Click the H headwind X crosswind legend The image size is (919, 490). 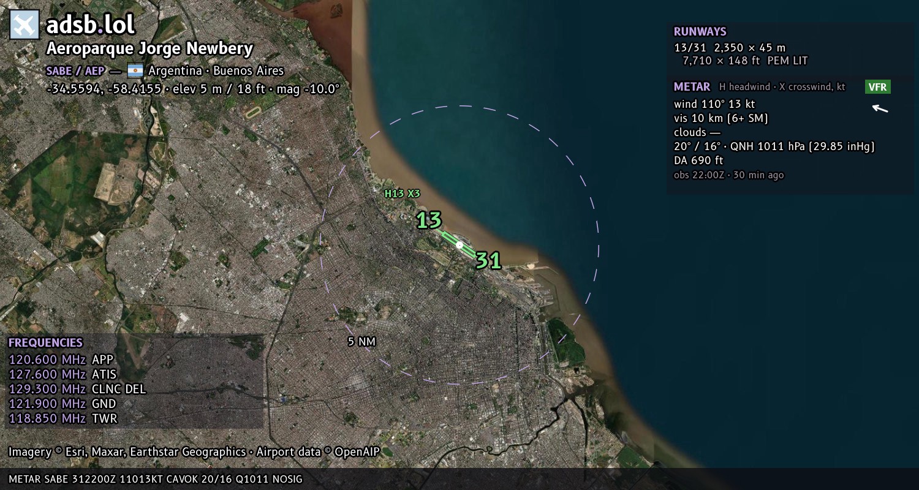(782, 87)
